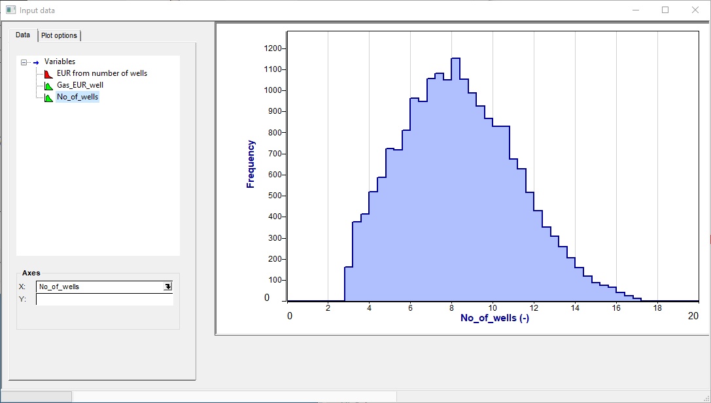Collapse the Variables tree node
The image size is (711, 403).
24,62
